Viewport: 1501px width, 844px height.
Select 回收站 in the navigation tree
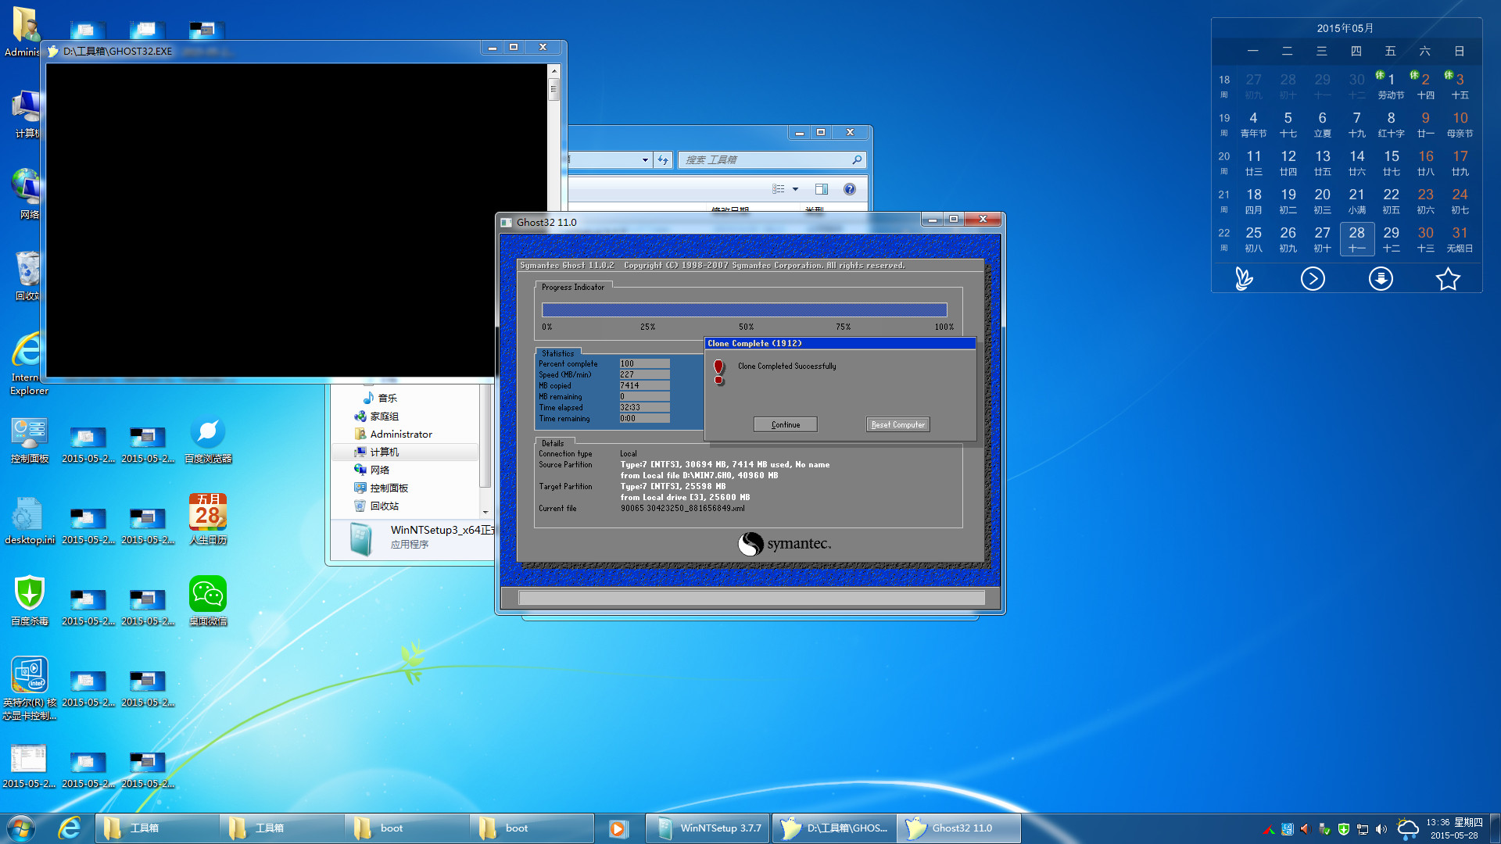pyautogui.click(x=377, y=506)
